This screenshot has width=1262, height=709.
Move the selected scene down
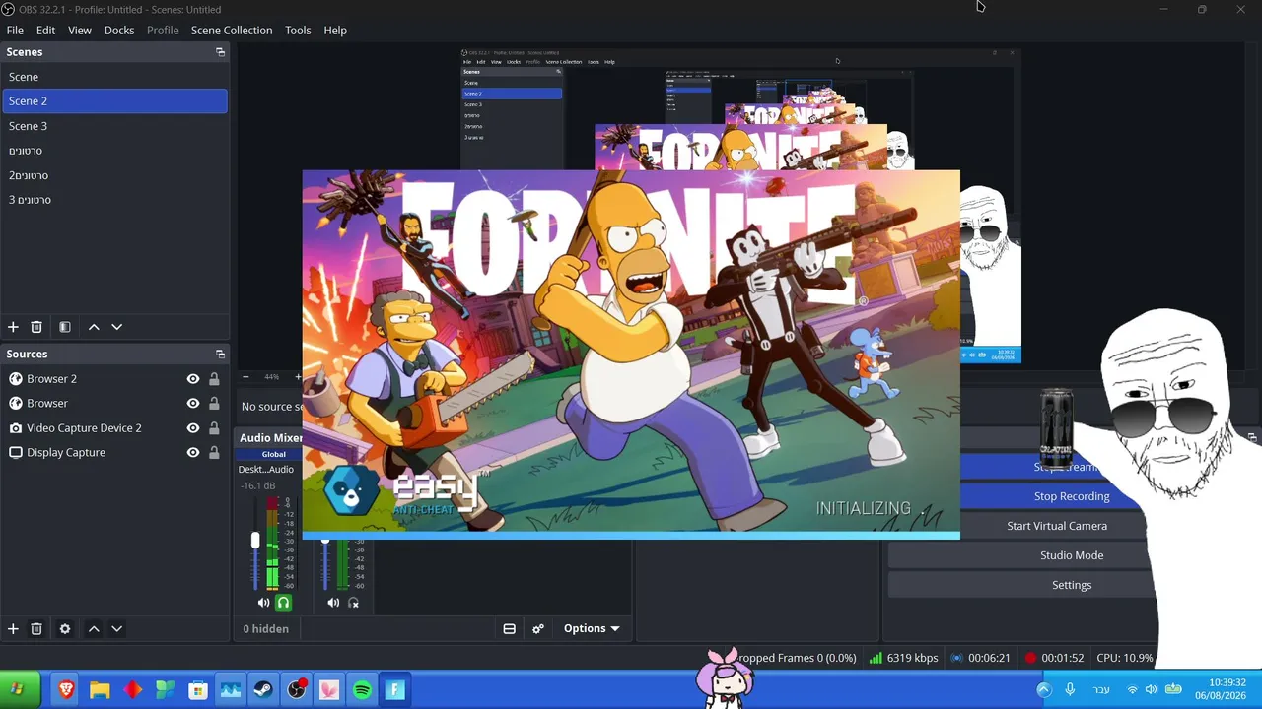tap(116, 327)
